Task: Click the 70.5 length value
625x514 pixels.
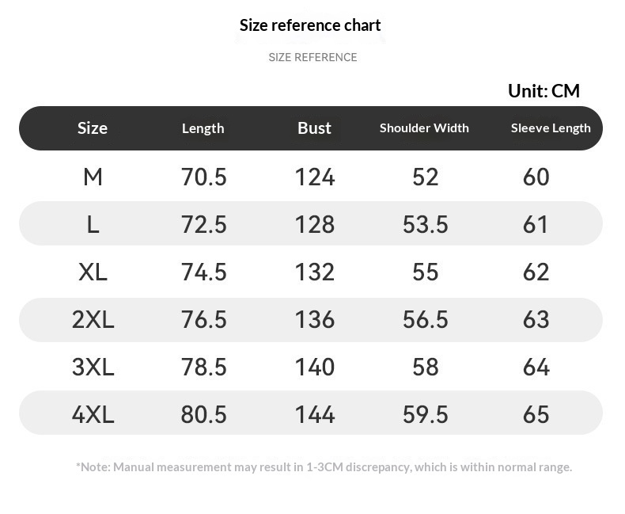Action: click(x=204, y=177)
